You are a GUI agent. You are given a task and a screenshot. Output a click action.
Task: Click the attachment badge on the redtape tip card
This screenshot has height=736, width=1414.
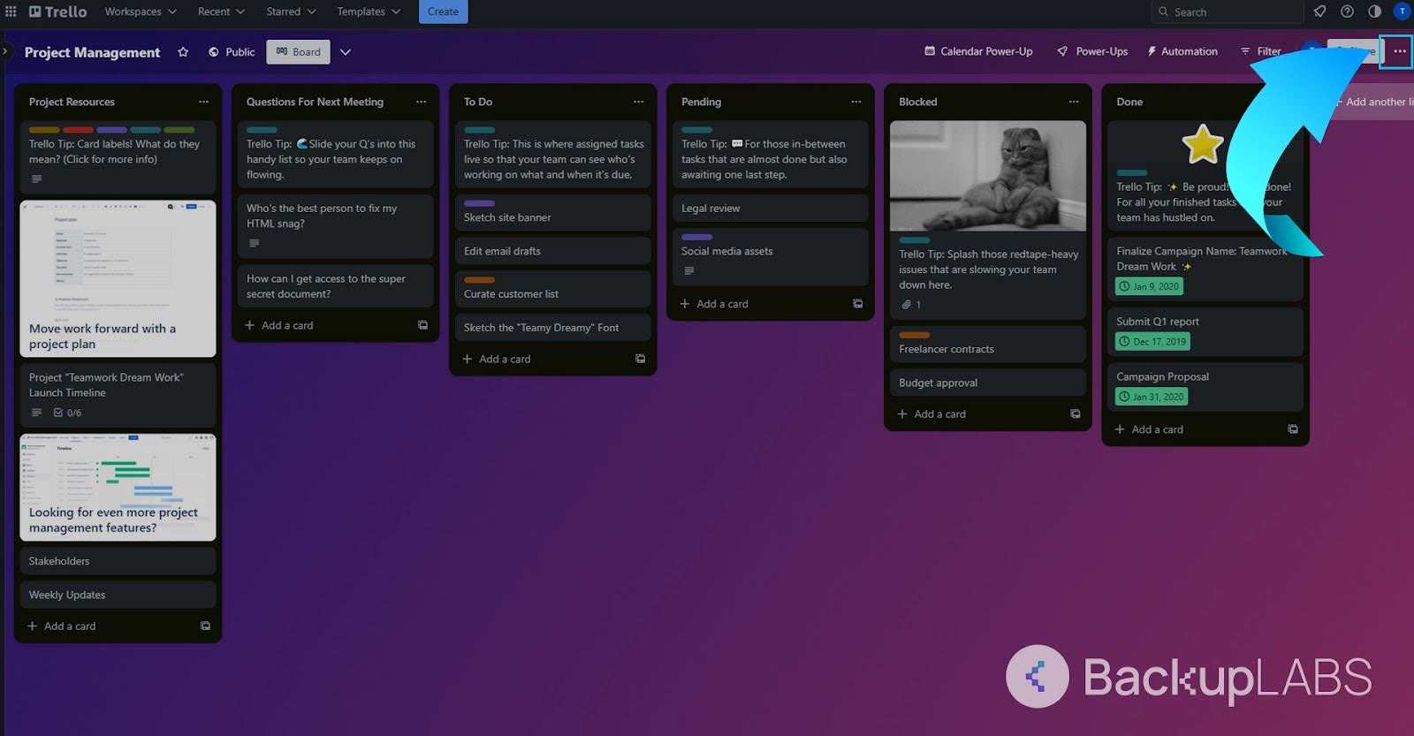(911, 305)
